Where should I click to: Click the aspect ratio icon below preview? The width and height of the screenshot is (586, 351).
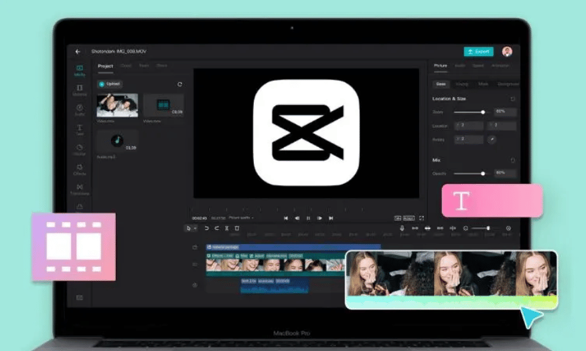[398, 218]
